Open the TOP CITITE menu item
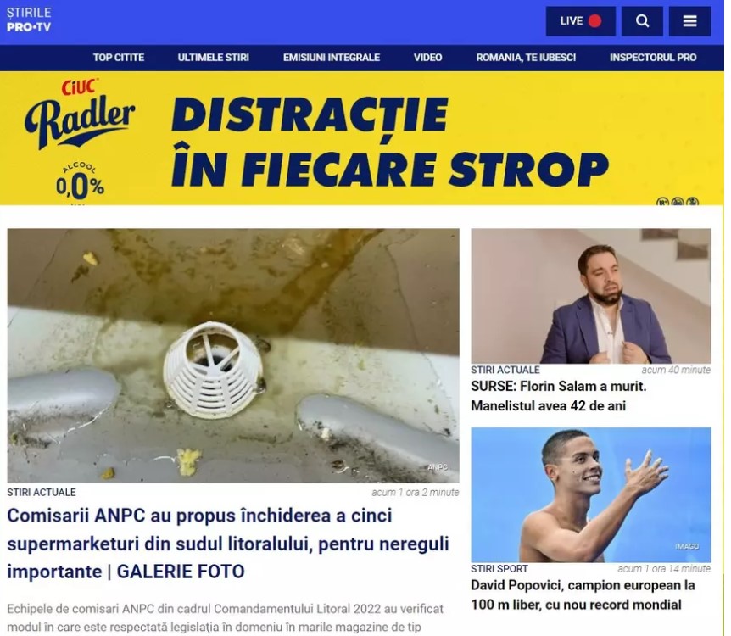This screenshot has width=731, height=636. 119,58
